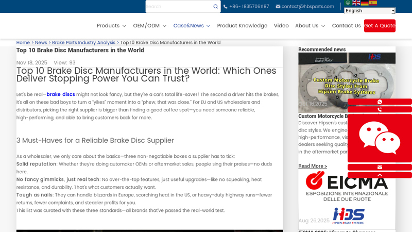
Task: Go to Product Knowledge page
Action: coord(242,26)
